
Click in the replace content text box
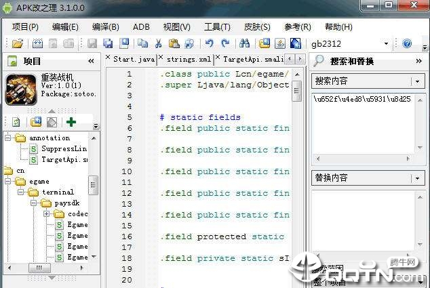pyautogui.click(x=363, y=222)
